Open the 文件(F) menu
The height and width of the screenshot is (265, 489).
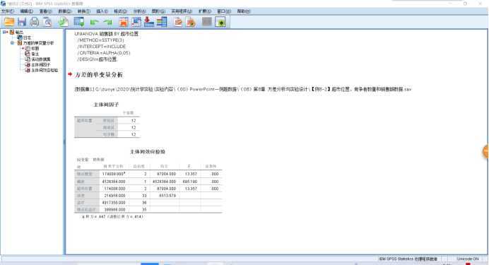click(8, 11)
